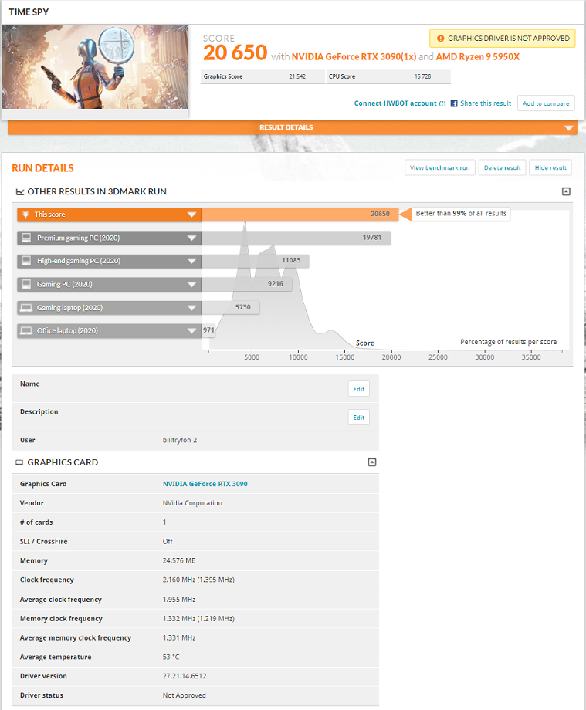Click Edit button for Description field
586x710 pixels.
(x=359, y=418)
